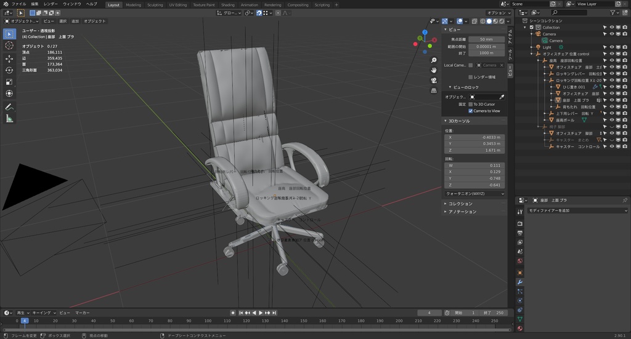Click the eyedropper in lock object field
631x339 pixels.
click(x=502, y=97)
